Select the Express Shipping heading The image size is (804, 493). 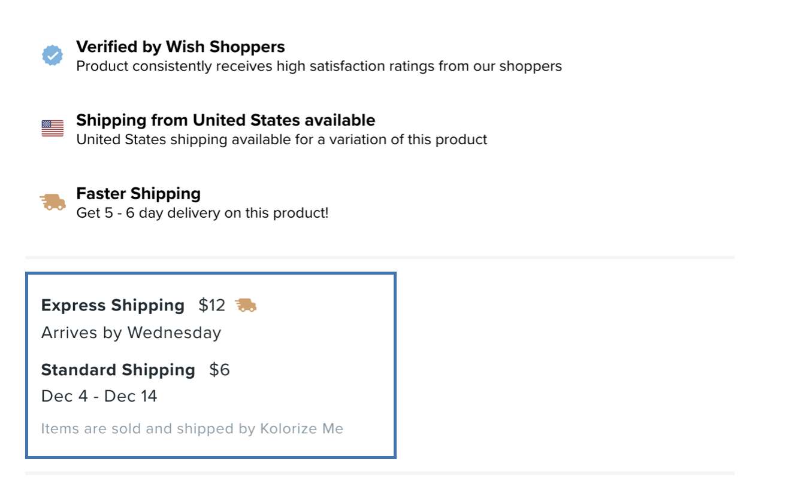[x=113, y=305]
